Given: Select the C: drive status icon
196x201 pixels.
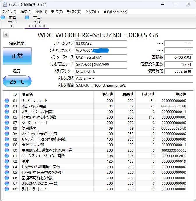Looking at the screenshot, I should pos(3,17).
